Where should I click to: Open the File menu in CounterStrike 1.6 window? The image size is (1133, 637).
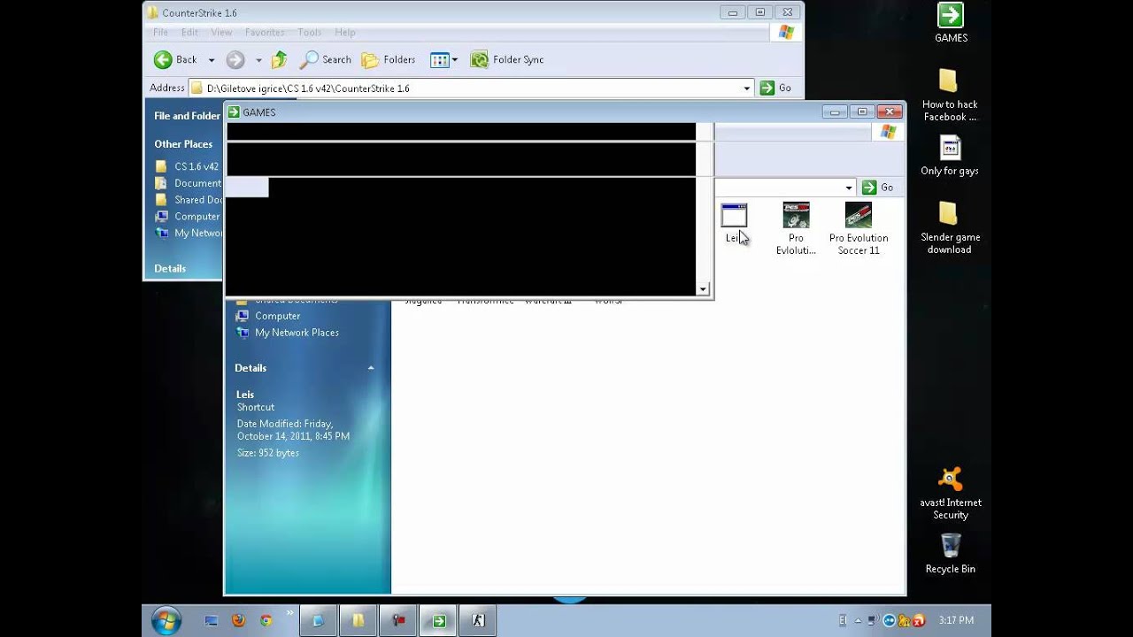point(160,33)
